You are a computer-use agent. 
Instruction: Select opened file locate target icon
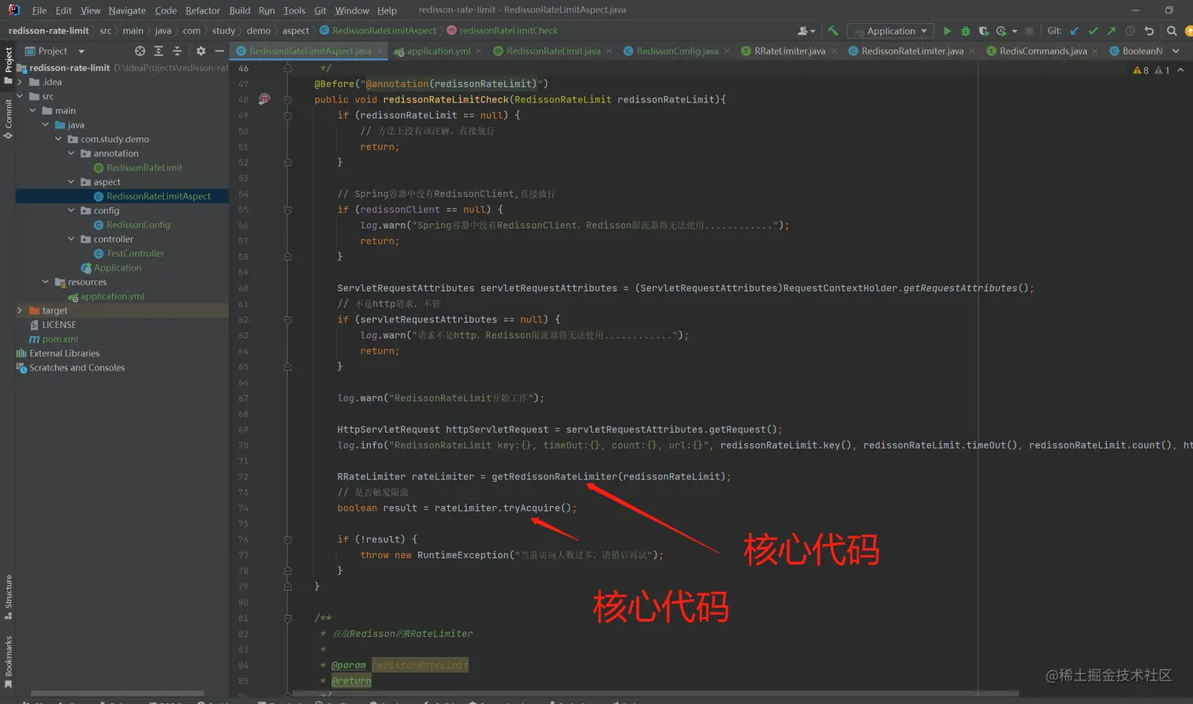(x=140, y=50)
